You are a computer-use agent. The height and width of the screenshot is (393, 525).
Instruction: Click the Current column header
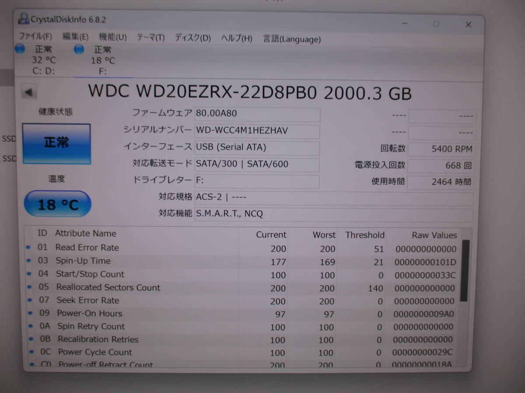pos(271,234)
